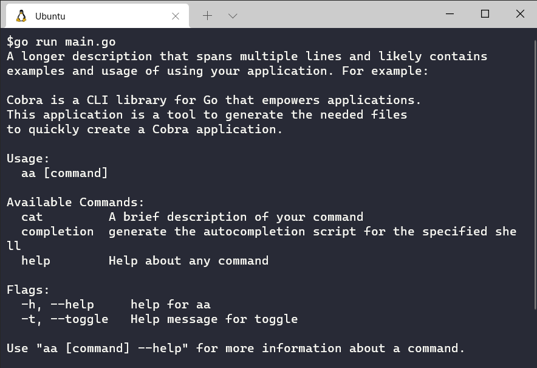Open a new tab with plus icon
537x368 pixels.
(207, 16)
